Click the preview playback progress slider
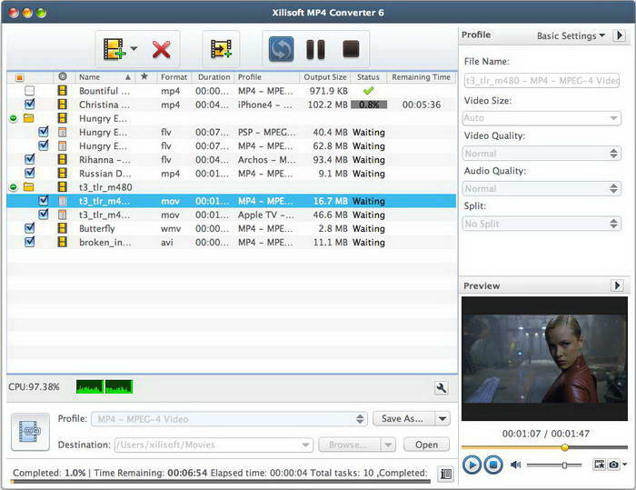Viewport: 636px width, 490px height. coord(543,447)
